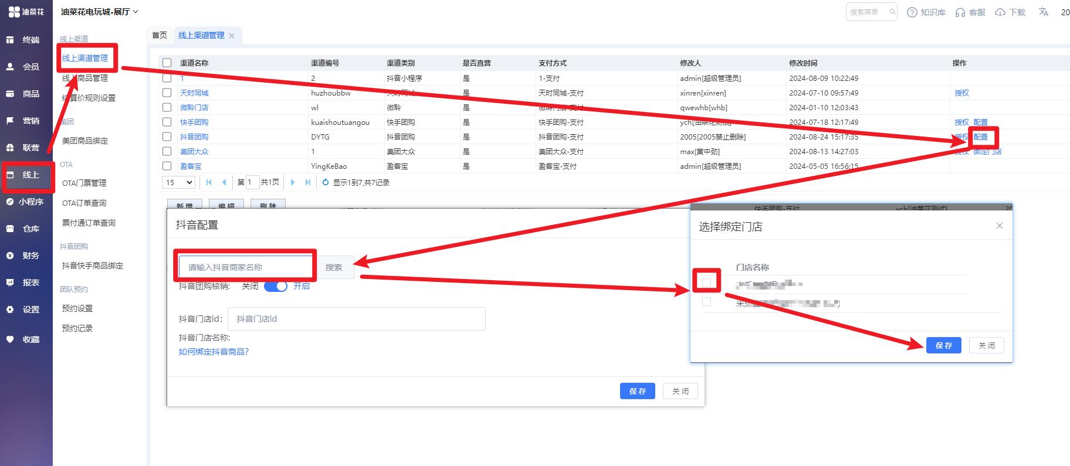Tick checkbox for 美团大众 row
Screen dimensions: 1070x466
point(167,151)
